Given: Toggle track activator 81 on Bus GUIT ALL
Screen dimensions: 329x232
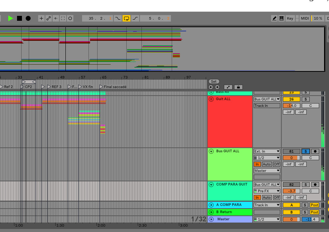Looking at the screenshot, I should pyautogui.click(x=292, y=151).
